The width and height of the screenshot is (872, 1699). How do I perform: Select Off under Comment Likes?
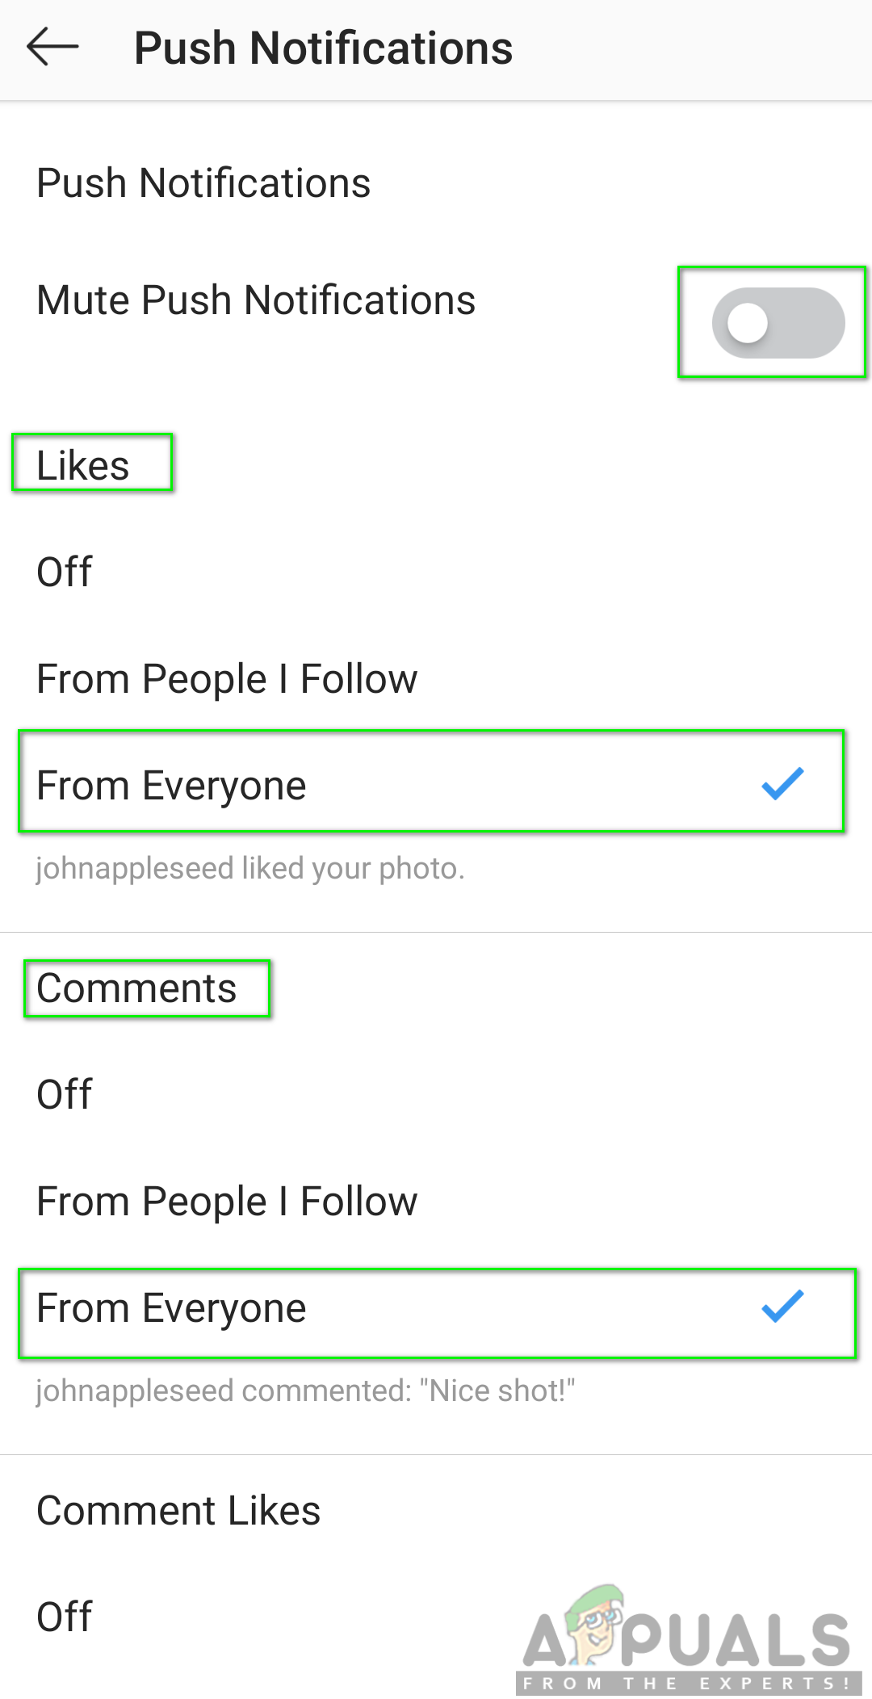[x=65, y=1617]
